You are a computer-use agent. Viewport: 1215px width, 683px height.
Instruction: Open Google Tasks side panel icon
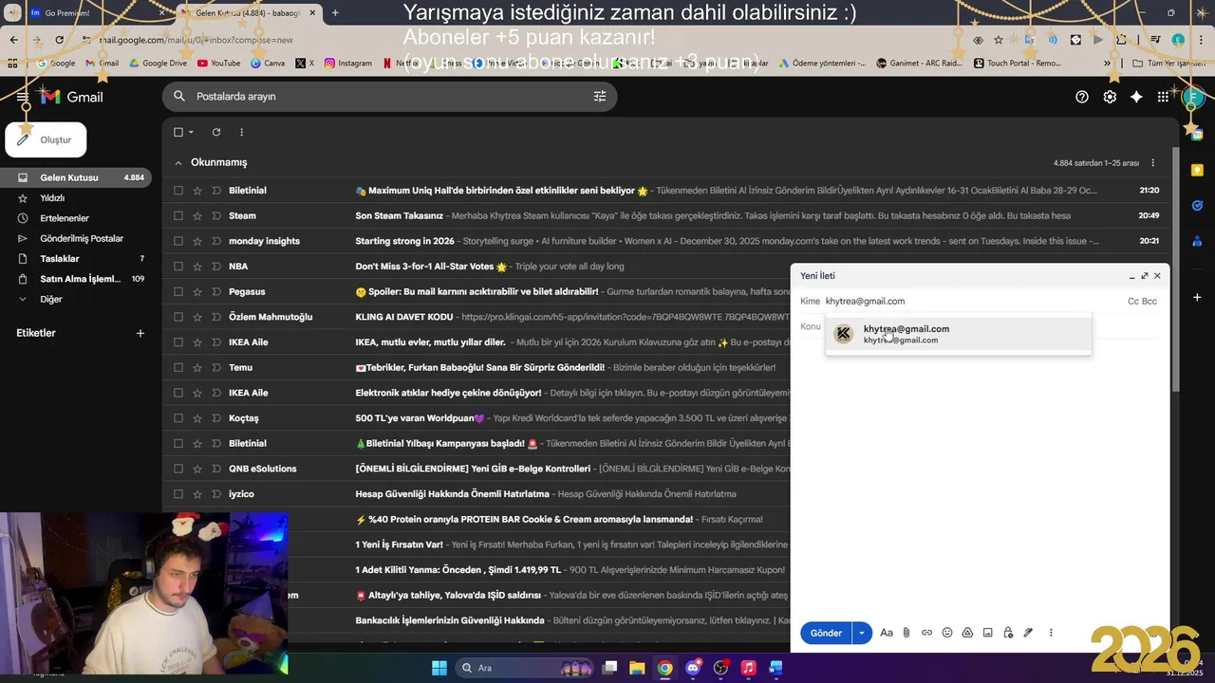click(x=1197, y=205)
